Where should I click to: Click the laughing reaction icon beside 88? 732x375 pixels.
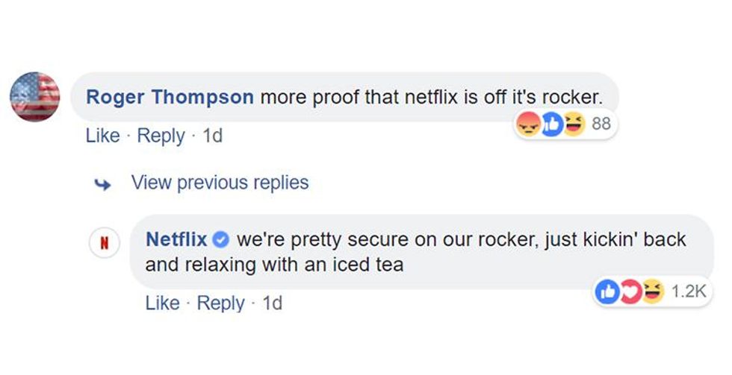573,125
